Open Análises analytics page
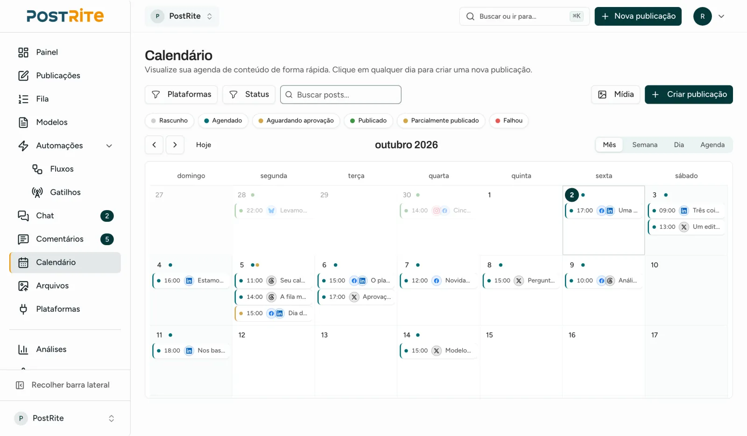 click(65, 349)
